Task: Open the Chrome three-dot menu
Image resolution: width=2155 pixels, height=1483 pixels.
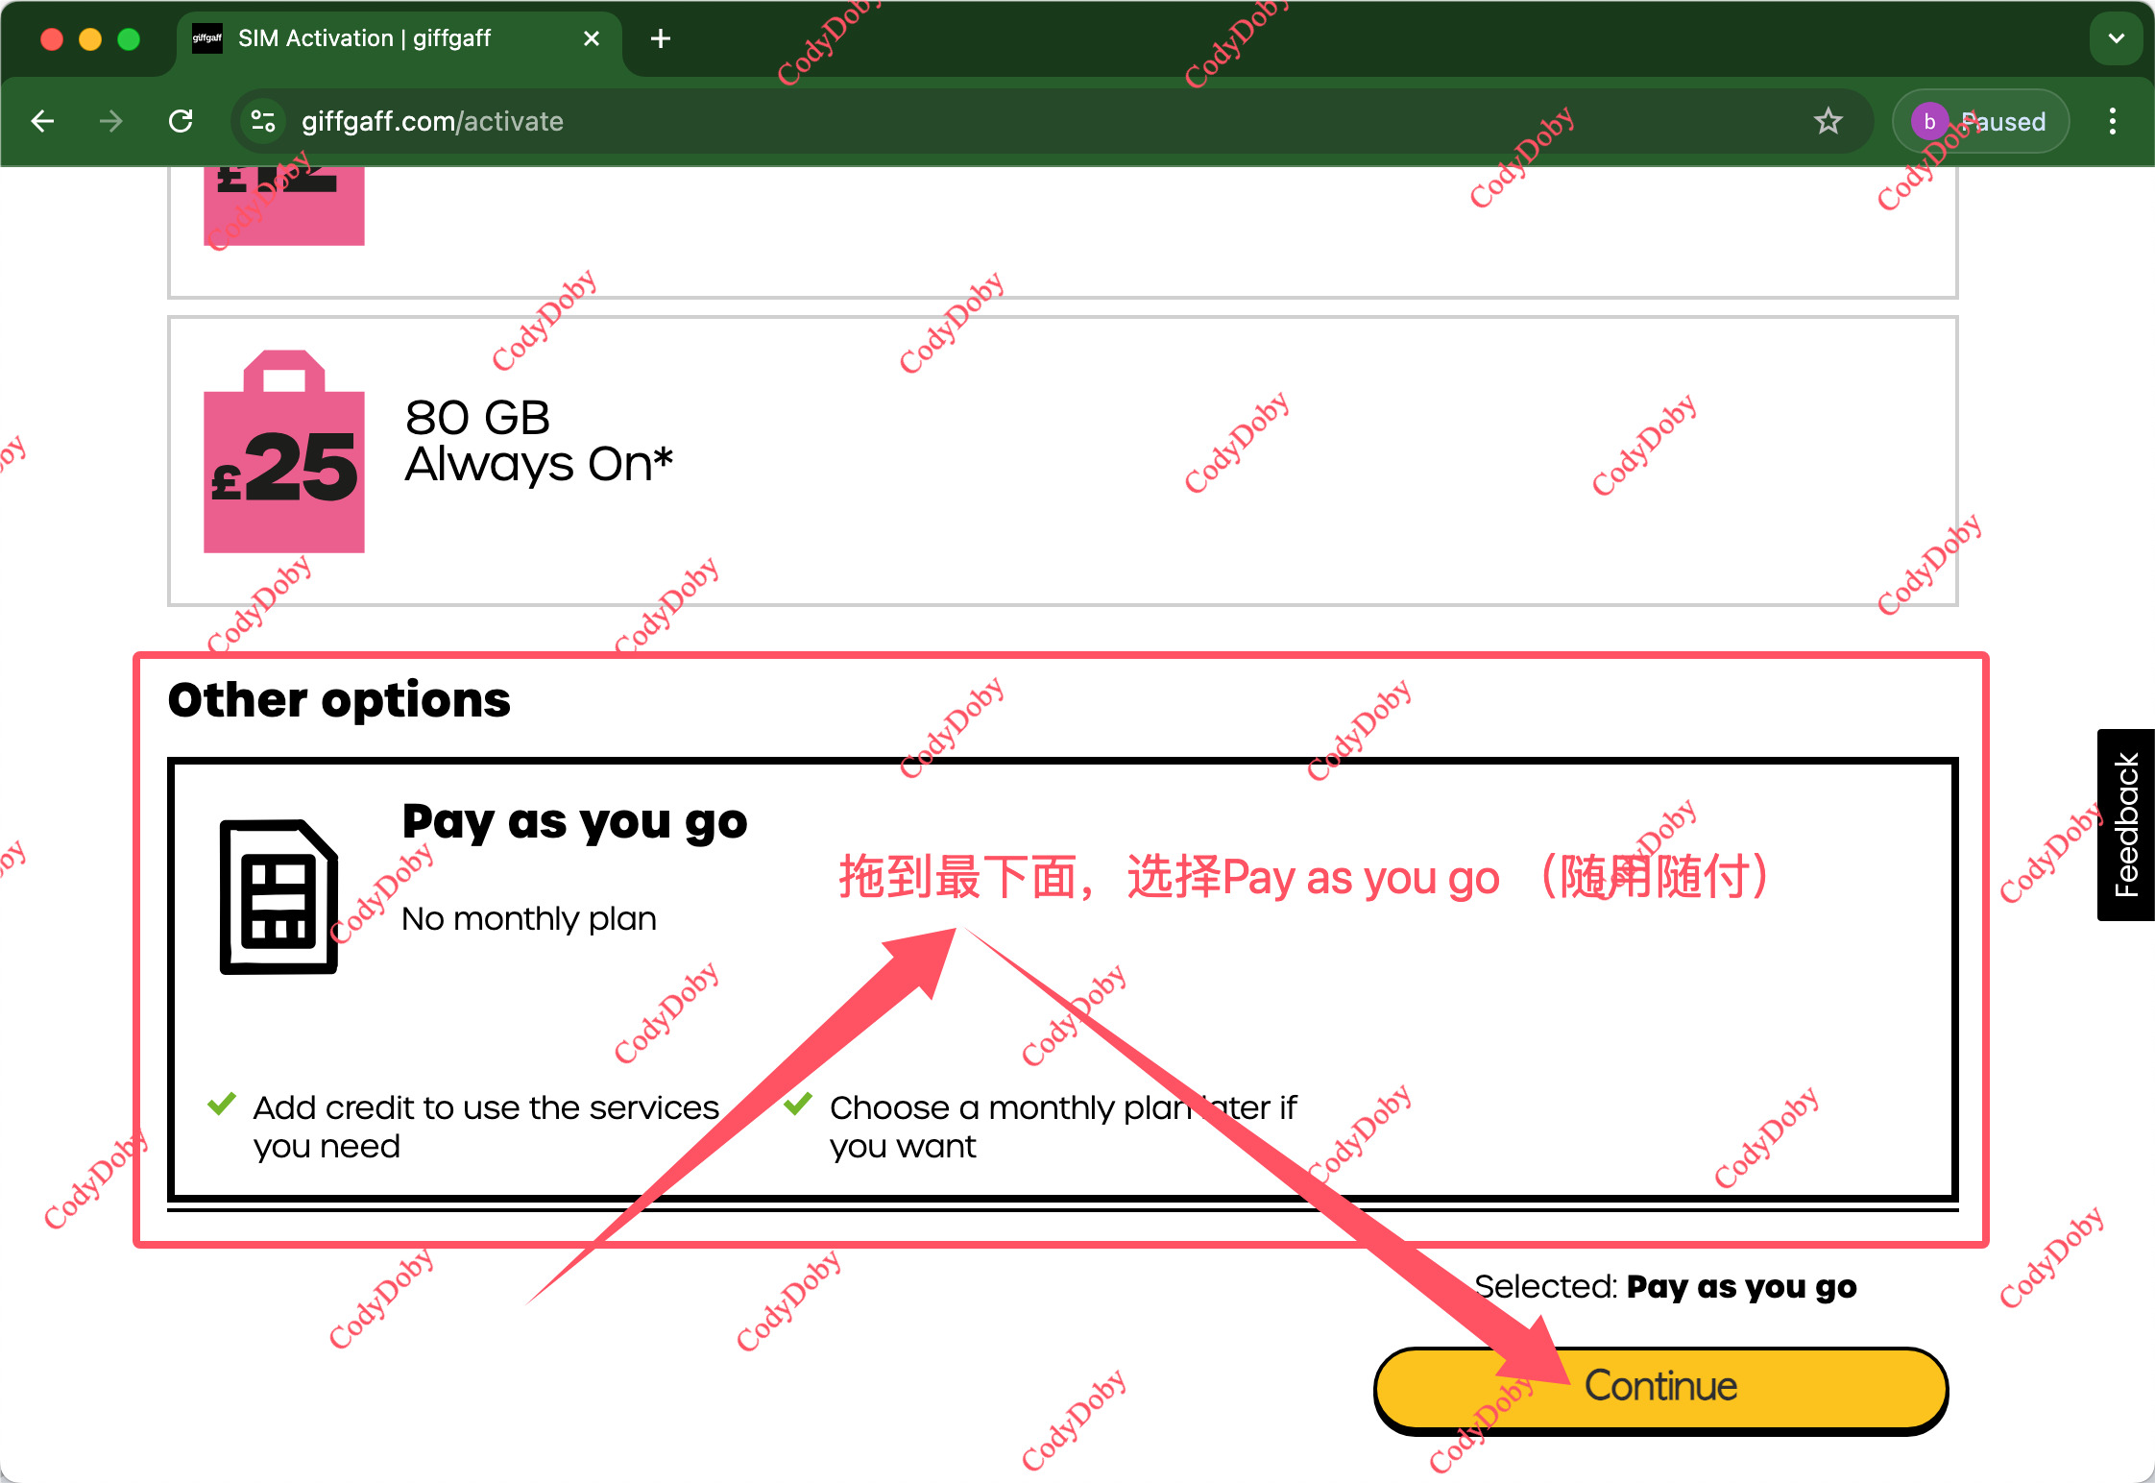Action: [2112, 121]
